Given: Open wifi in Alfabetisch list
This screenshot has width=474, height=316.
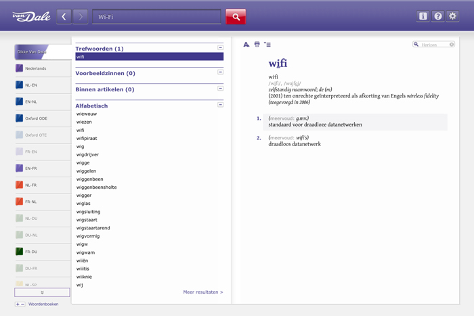Looking at the screenshot, I should point(80,130).
